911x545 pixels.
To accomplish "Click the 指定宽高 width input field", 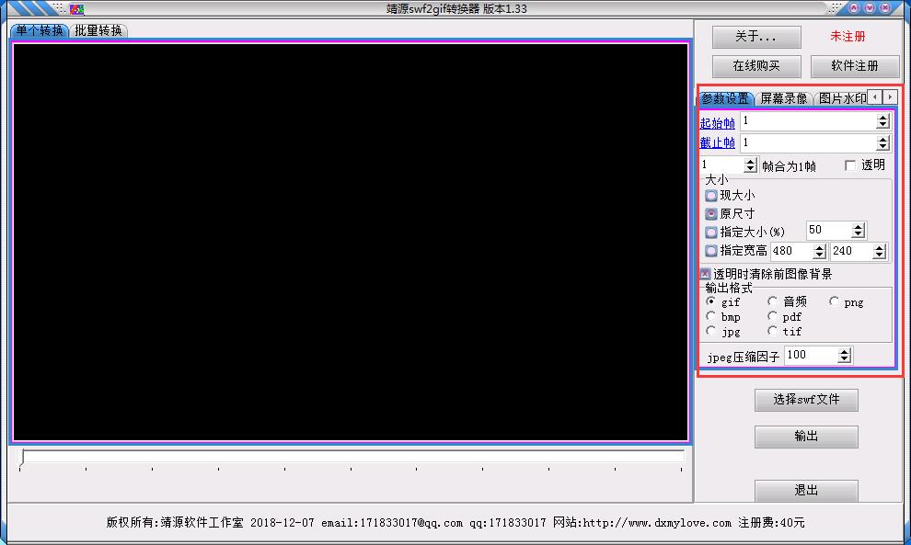I will click(790, 251).
